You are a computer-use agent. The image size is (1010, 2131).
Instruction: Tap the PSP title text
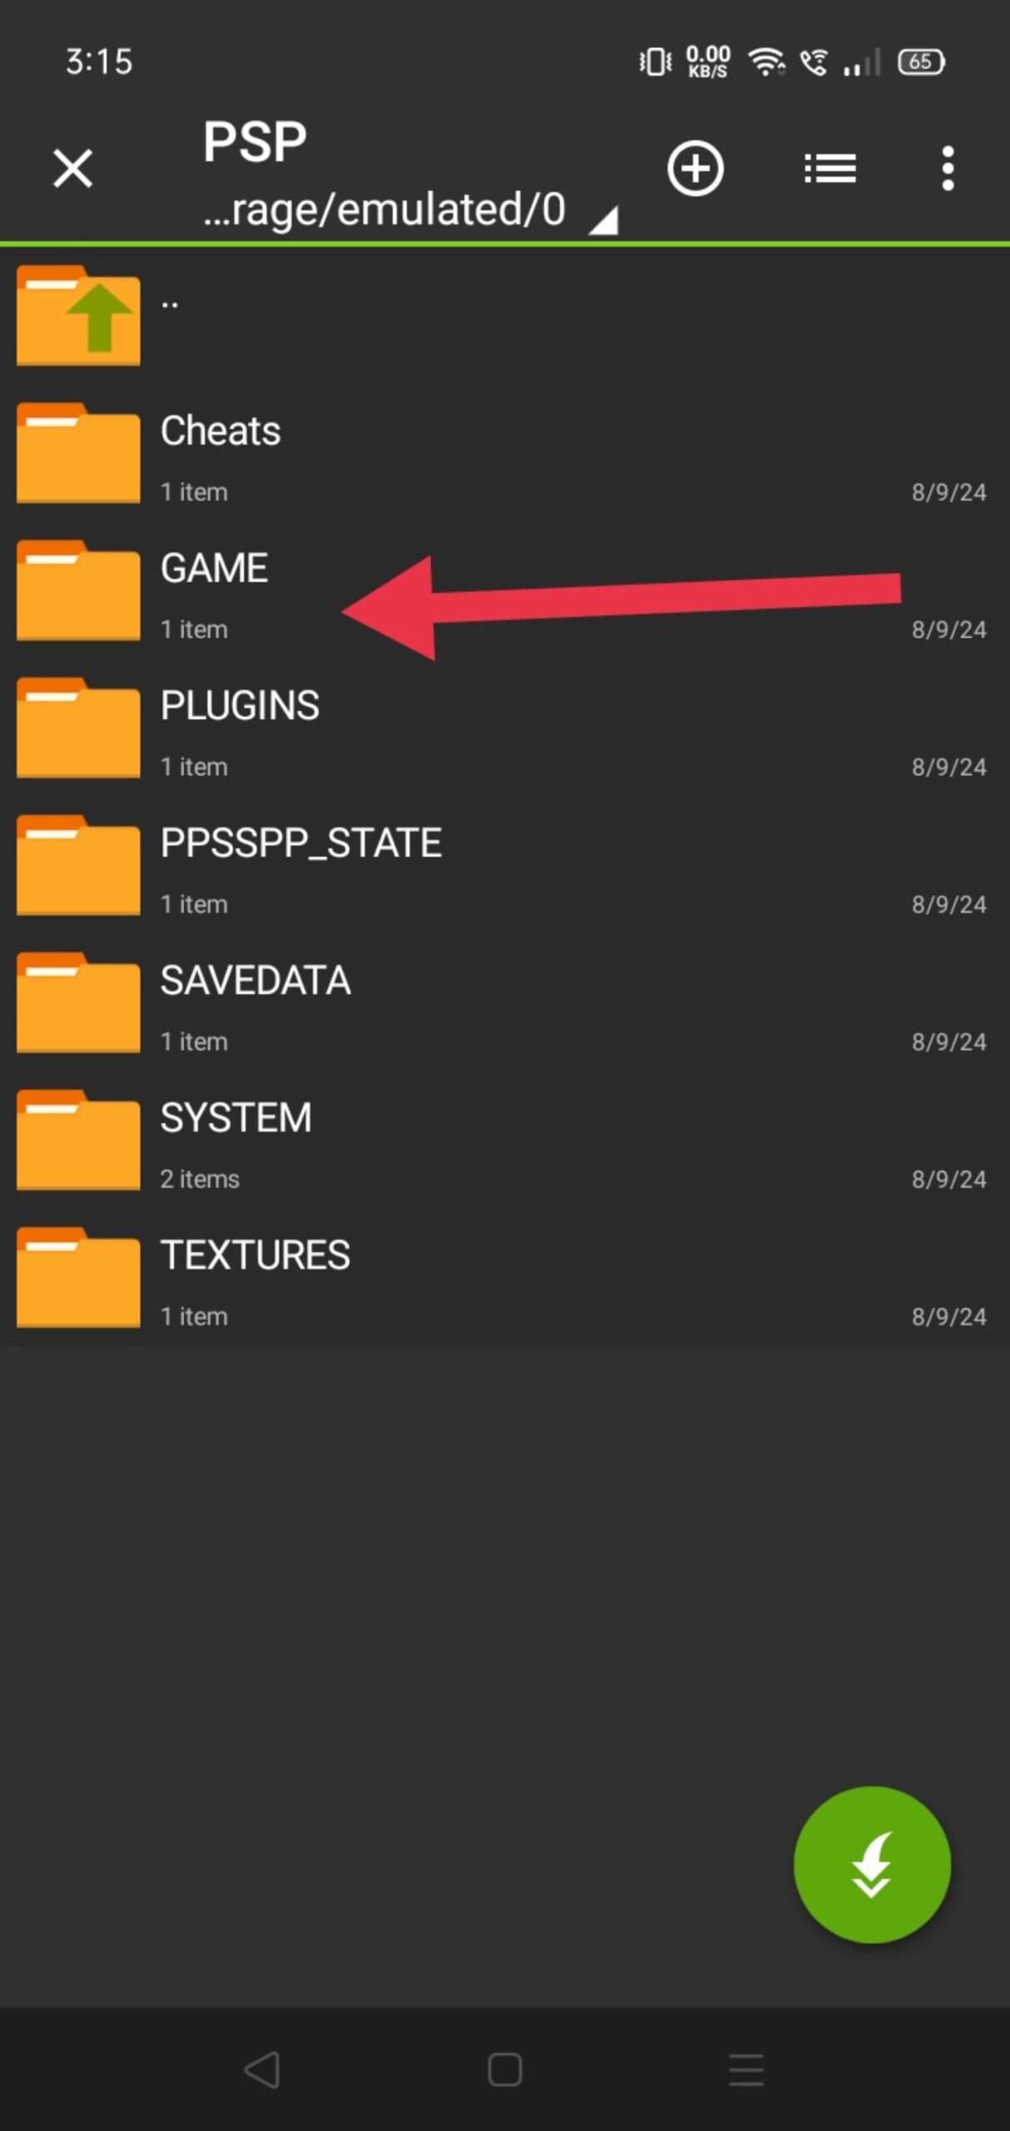pos(255,142)
